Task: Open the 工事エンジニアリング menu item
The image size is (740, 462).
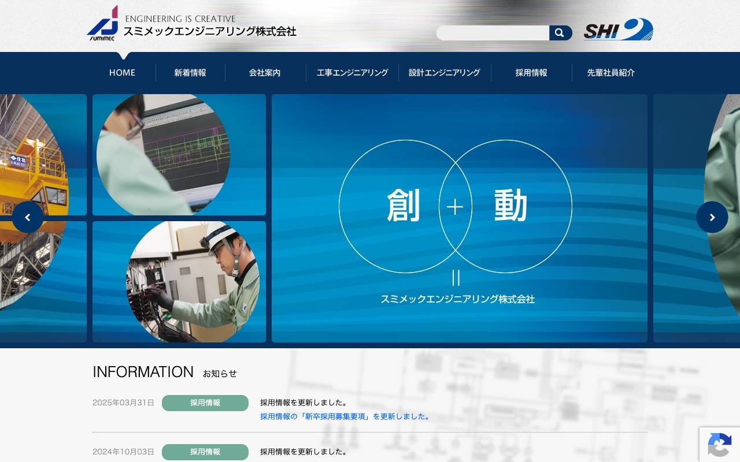Action: (x=352, y=73)
